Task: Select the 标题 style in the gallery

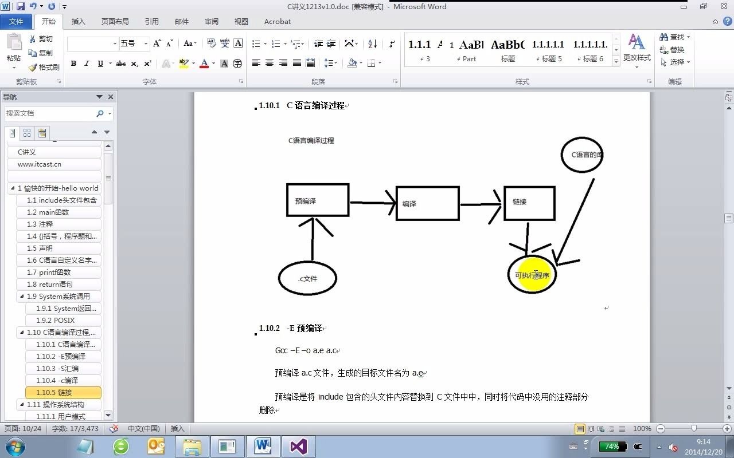Action: (507, 50)
